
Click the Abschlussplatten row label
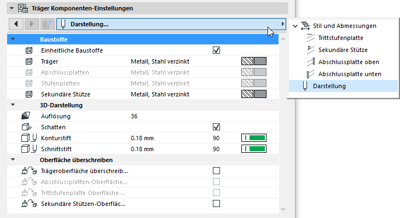(65, 72)
